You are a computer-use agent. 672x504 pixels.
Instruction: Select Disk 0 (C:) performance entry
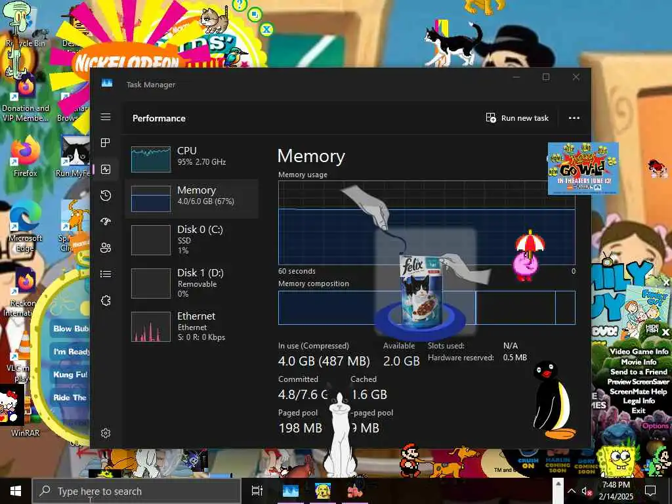coord(191,240)
